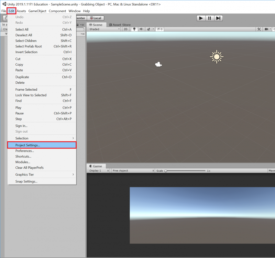Choose Select All menu entry

point(42,30)
